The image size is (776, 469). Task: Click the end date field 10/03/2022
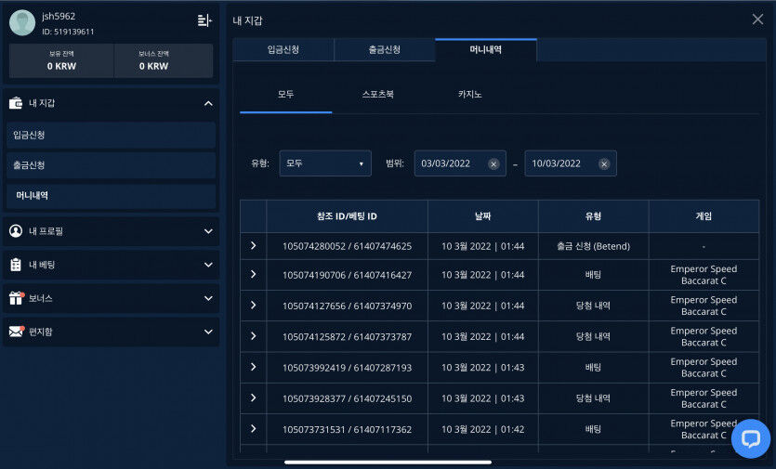point(571,163)
